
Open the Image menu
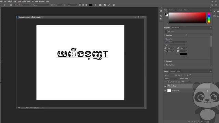[x=10, y=1]
